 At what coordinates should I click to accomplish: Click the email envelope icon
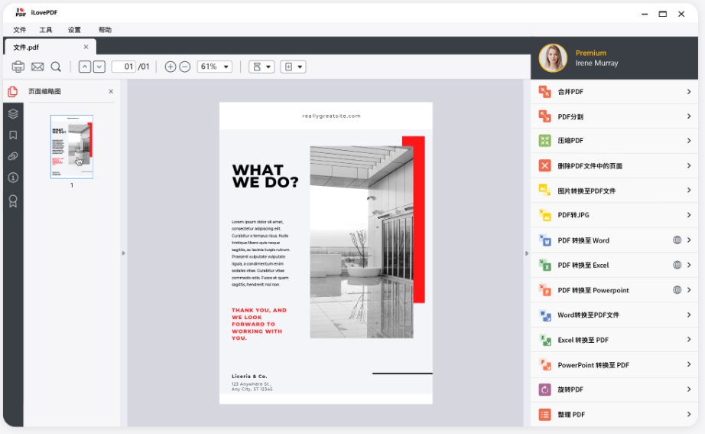37,67
